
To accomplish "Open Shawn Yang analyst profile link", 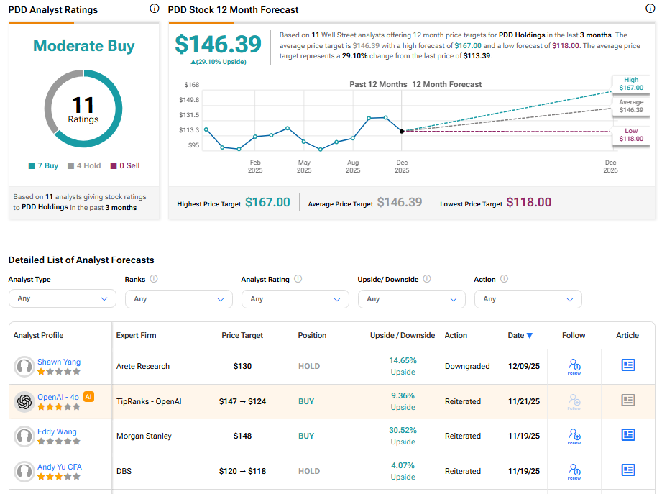I will 59,362.
